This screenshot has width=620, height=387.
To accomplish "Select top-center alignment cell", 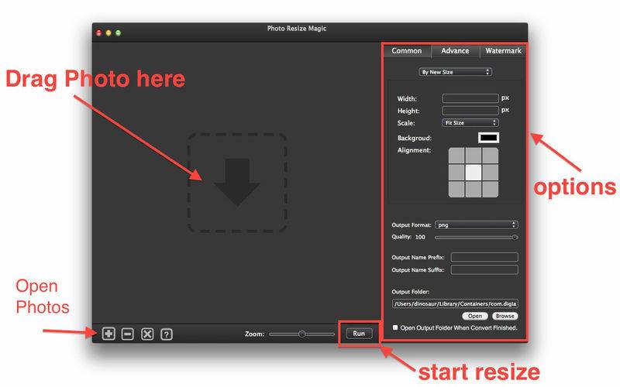I will pyautogui.click(x=474, y=156).
